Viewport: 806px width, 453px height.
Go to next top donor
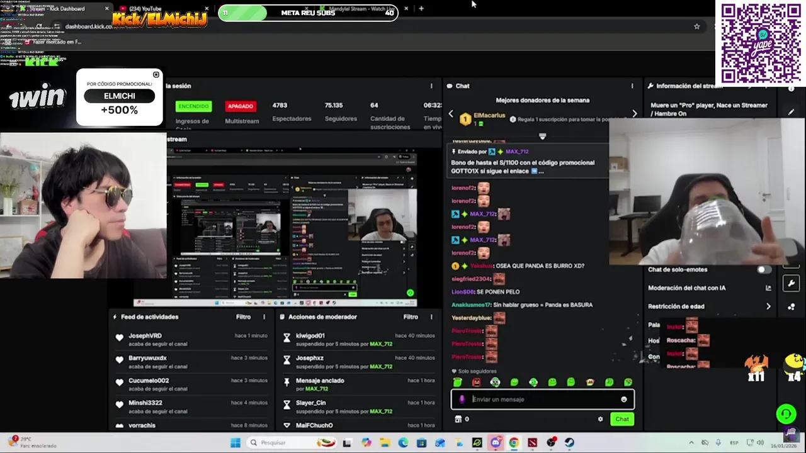pyautogui.click(x=634, y=114)
